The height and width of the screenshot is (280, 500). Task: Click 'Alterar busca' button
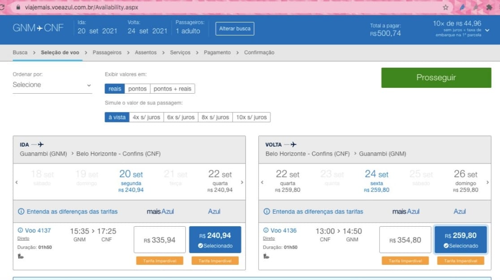click(235, 29)
